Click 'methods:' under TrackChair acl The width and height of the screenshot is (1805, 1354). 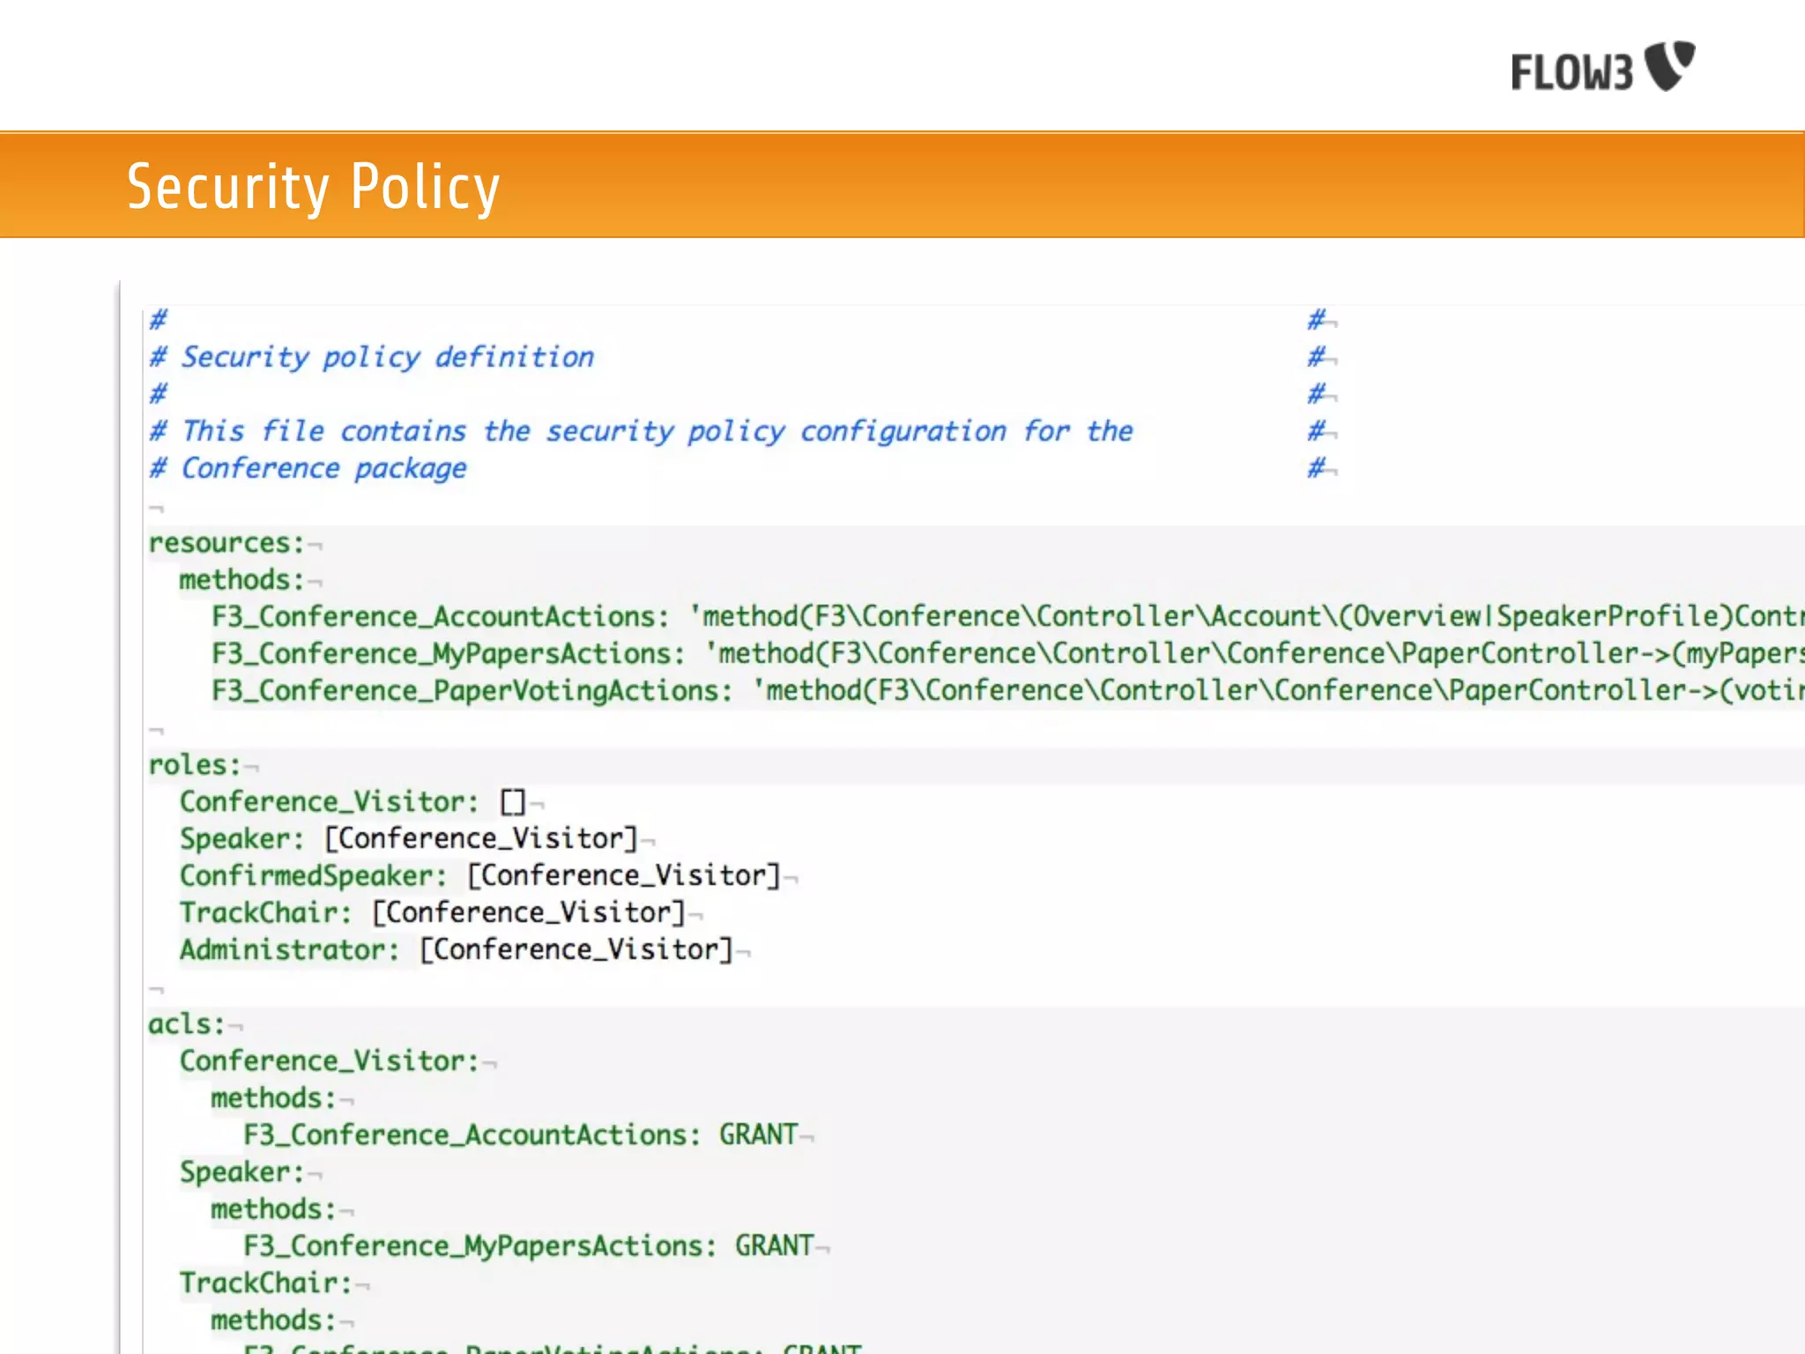click(273, 1321)
